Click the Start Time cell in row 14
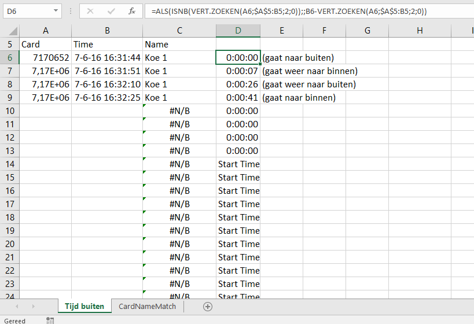474x324 pixels. pyautogui.click(x=238, y=164)
